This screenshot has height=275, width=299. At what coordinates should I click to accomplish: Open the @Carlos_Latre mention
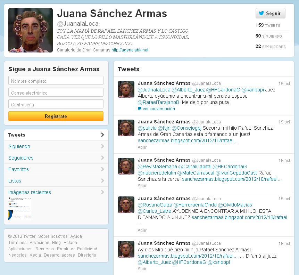click(155, 211)
